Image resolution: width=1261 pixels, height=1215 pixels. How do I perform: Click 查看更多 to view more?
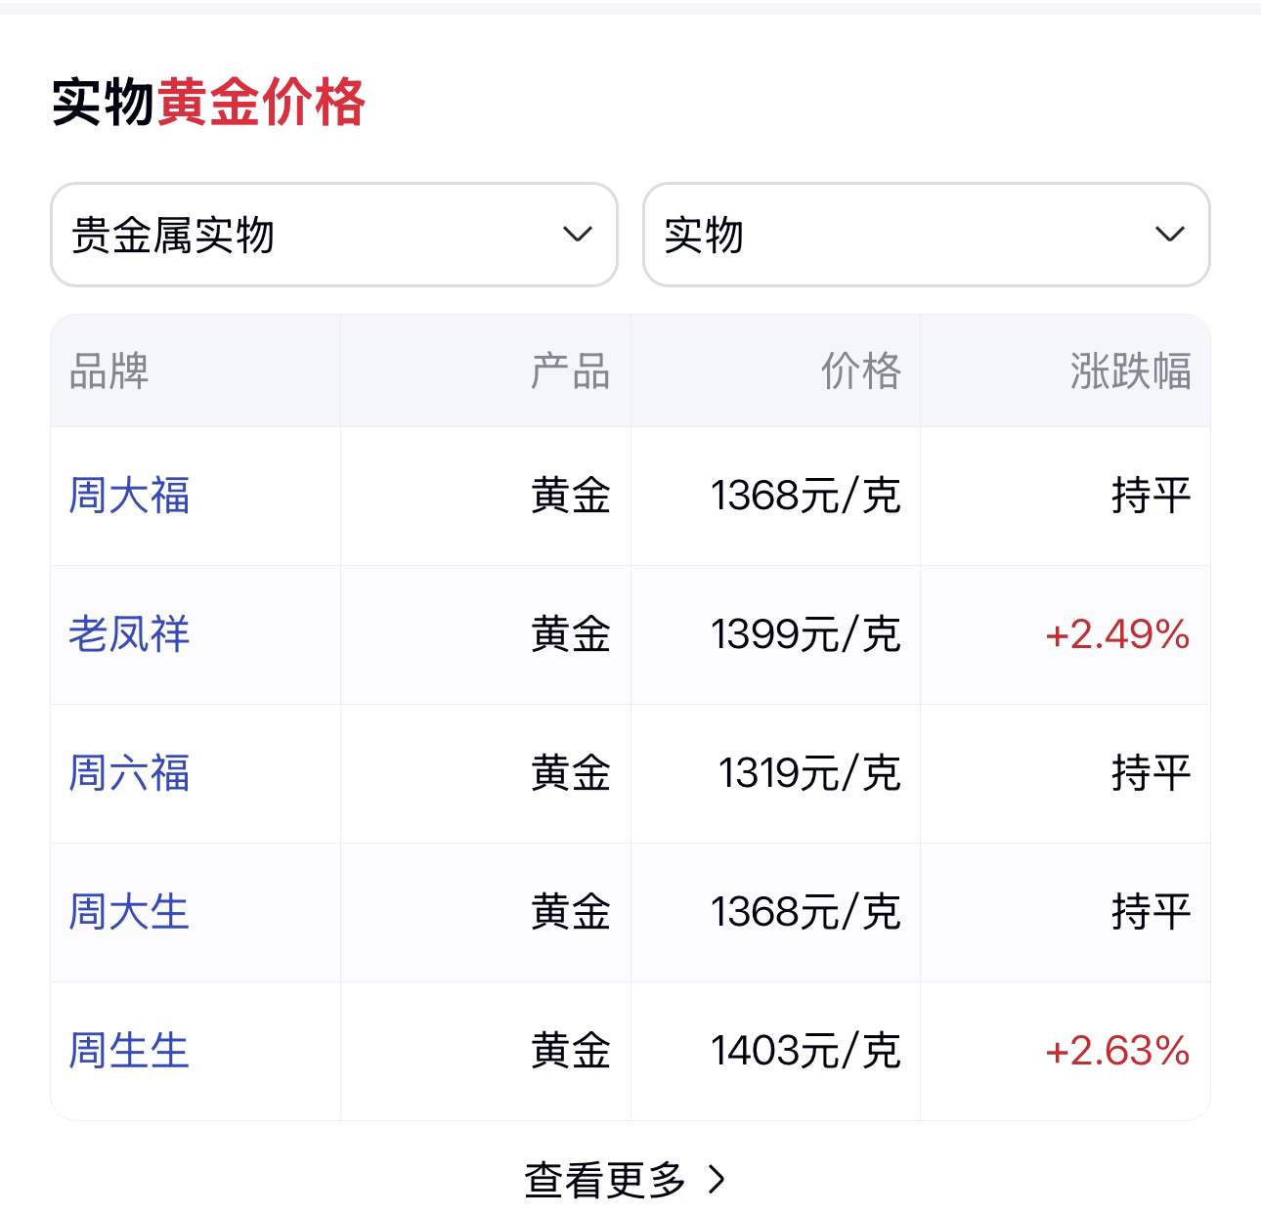pyautogui.click(x=606, y=1180)
